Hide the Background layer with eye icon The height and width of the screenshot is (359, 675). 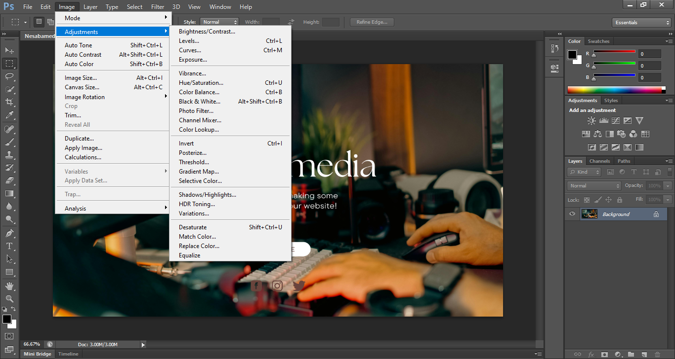(x=572, y=214)
